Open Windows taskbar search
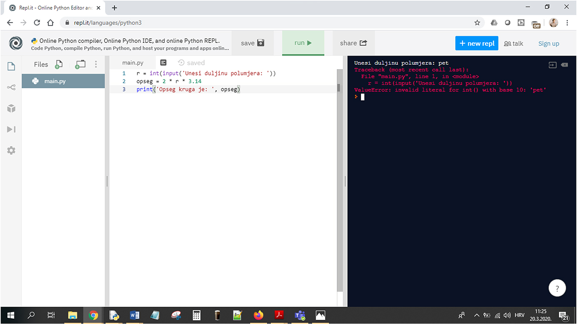Image resolution: width=577 pixels, height=324 pixels. pos(31,315)
